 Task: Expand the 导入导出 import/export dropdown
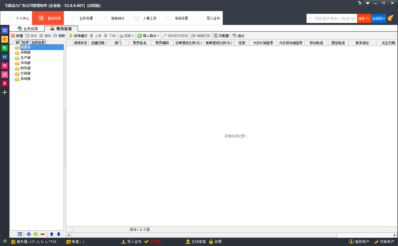(148, 36)
